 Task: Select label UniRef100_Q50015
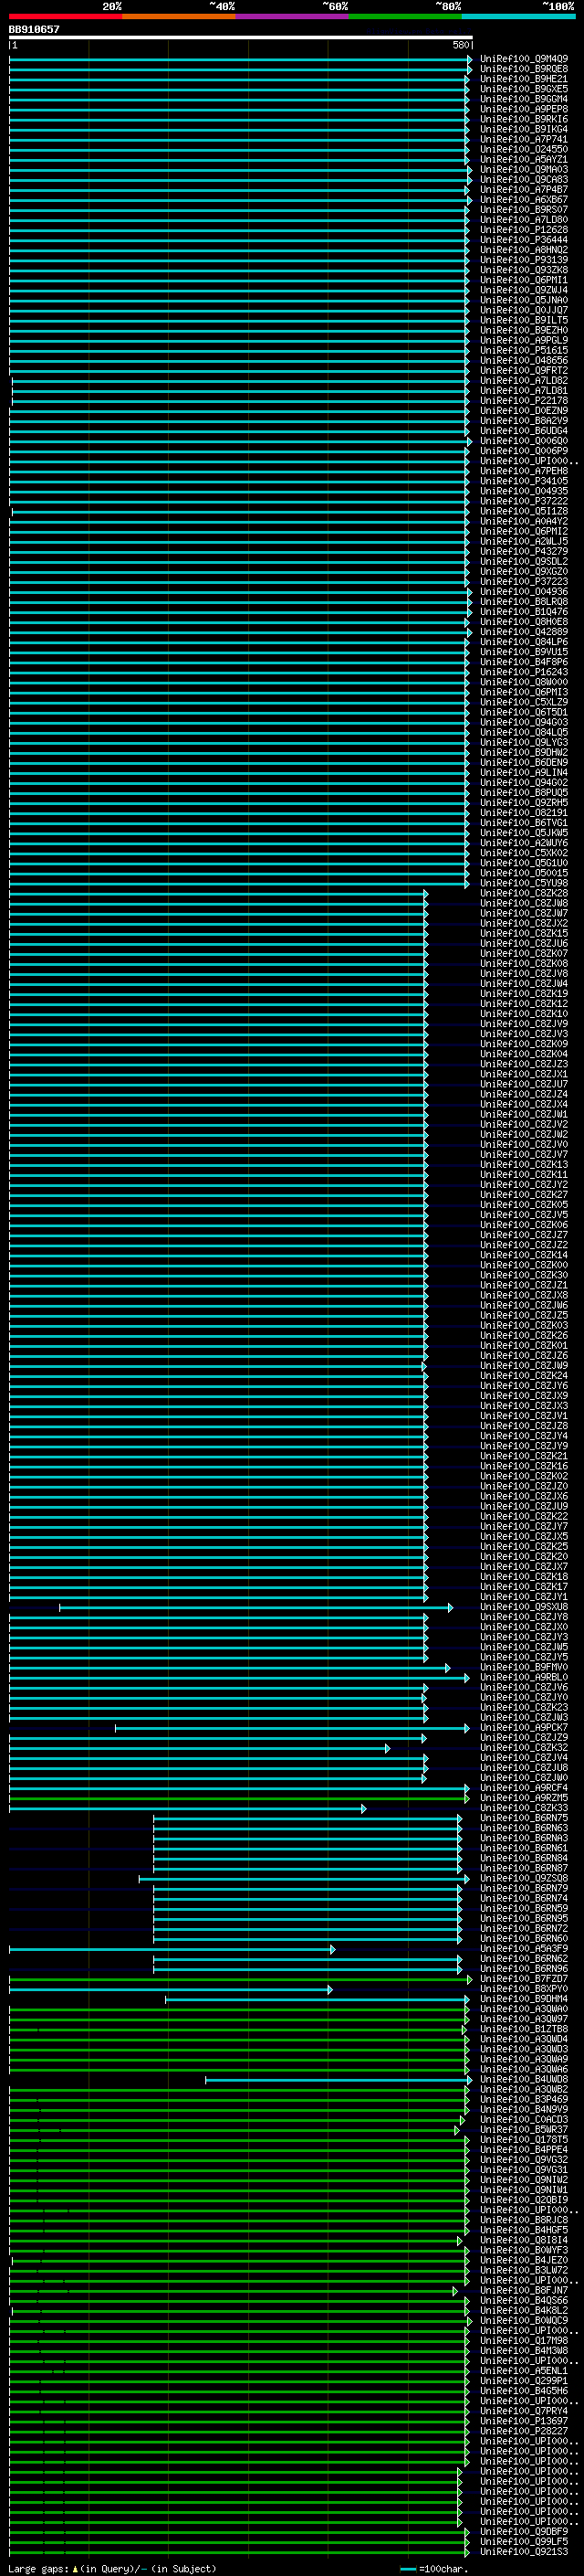(524, 873)
